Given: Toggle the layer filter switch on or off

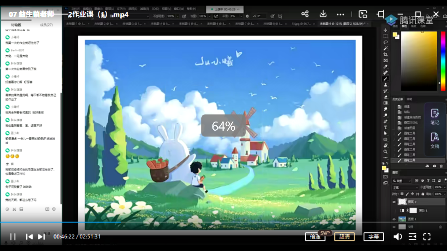Looking at the screenshot, I should pyautogui.click(x=445, y=180).
